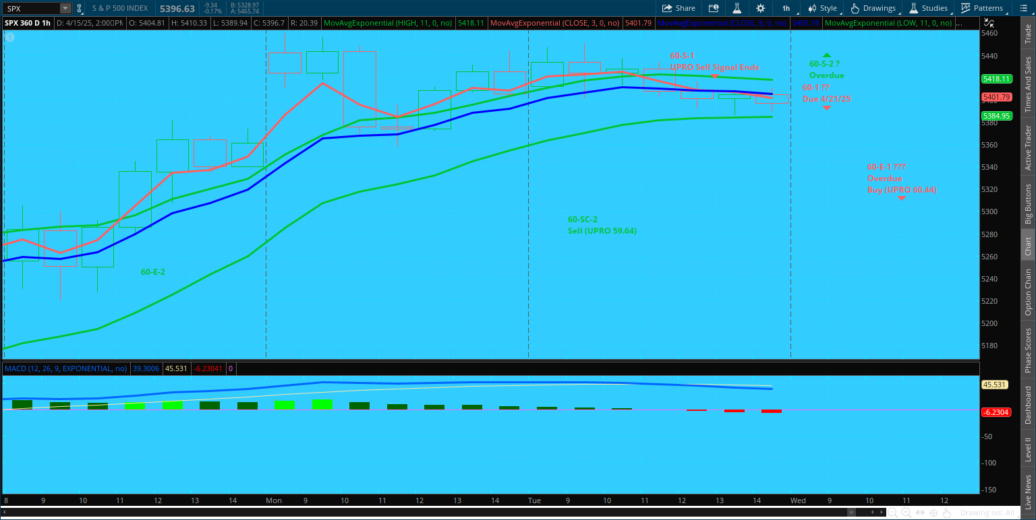The height and width of the screenshot is (520, 1036).
Task: Open the Share menu
Action: click(x=679, y=8)
